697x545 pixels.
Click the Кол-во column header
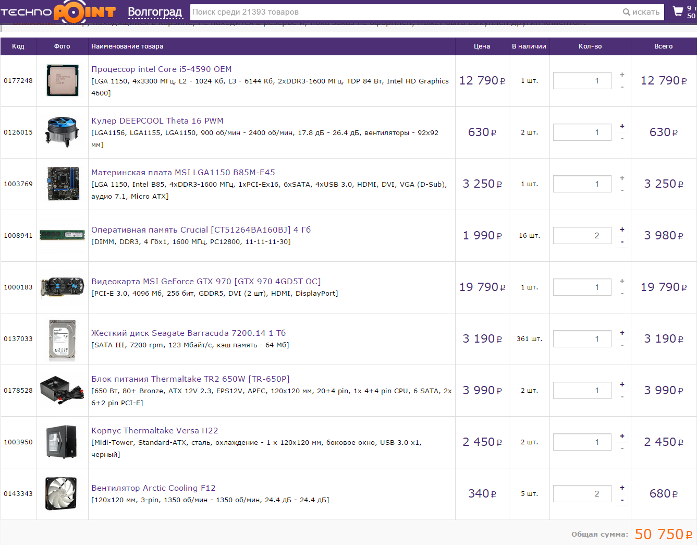[590, 46]
